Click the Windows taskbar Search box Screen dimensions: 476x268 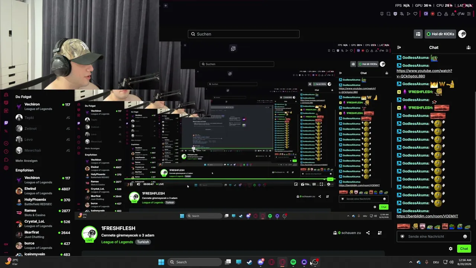pos(195,262)
